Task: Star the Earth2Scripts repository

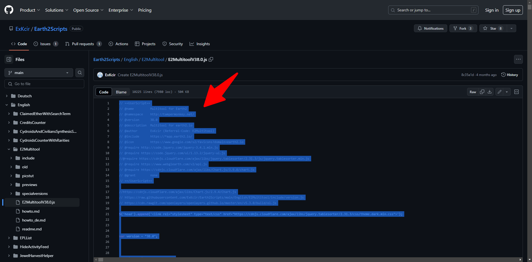Action: coord(493,28)
